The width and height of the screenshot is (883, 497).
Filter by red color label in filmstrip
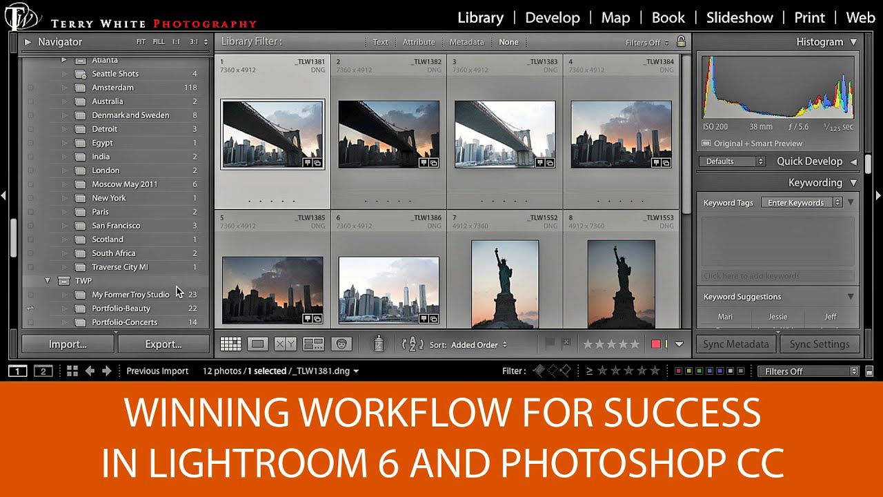tap(679, 371)
